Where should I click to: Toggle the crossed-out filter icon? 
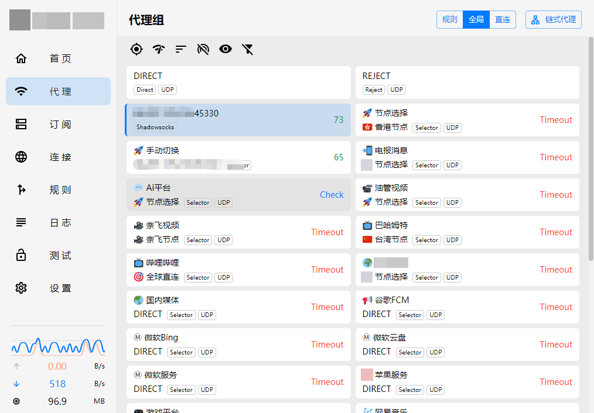247,49
